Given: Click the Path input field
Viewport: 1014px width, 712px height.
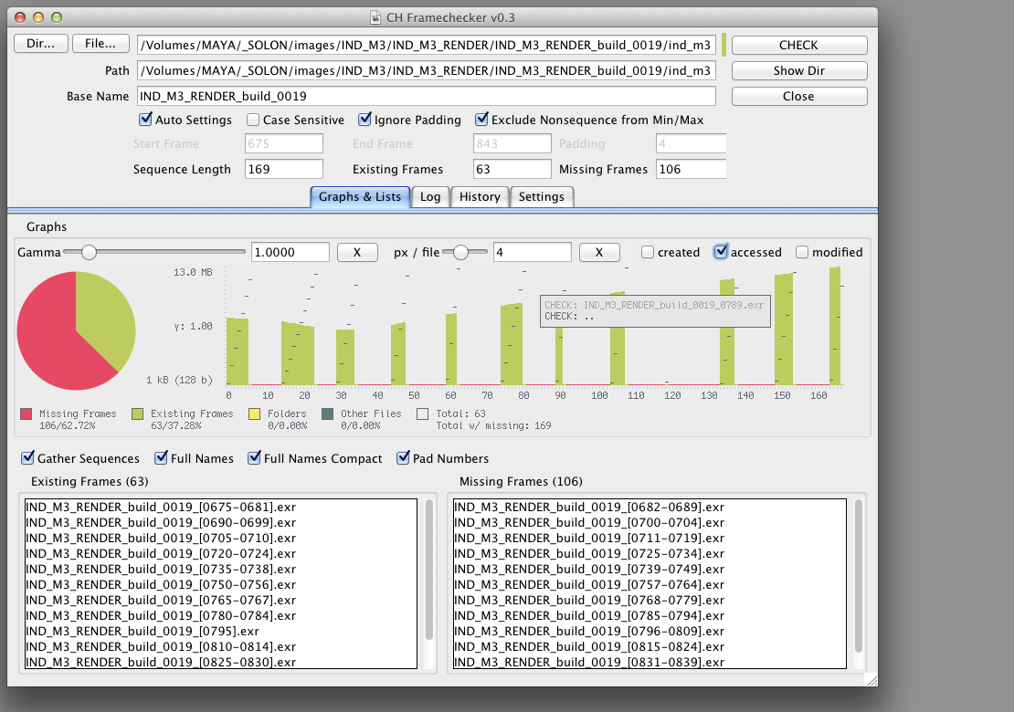Looking at the screenshot, I should point(427,70).
